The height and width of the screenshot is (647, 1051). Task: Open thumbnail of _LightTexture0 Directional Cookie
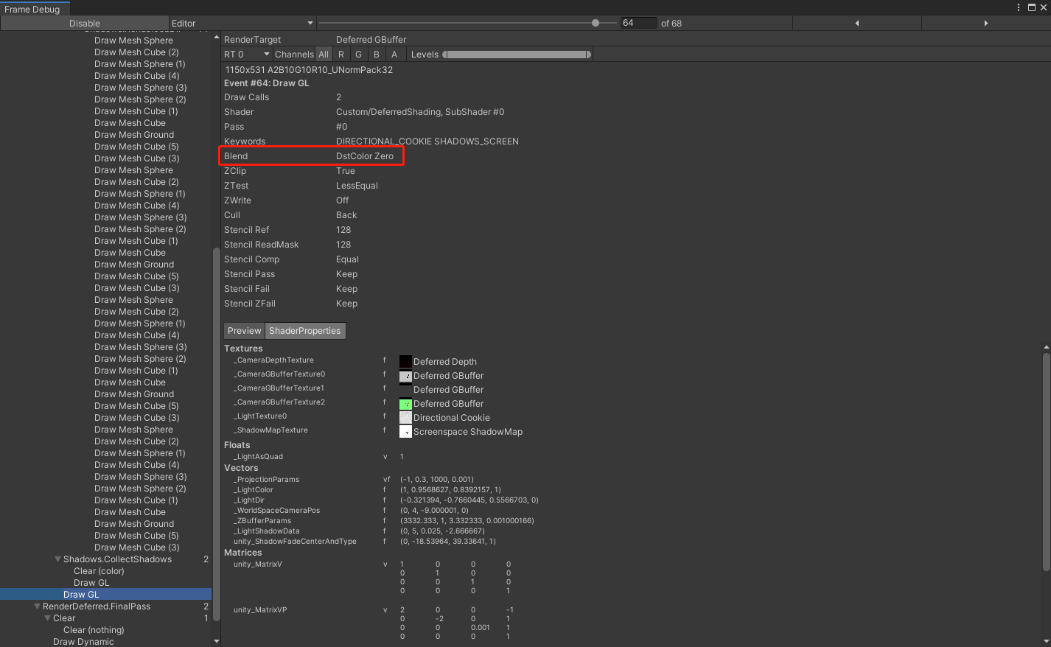point(405,418)
